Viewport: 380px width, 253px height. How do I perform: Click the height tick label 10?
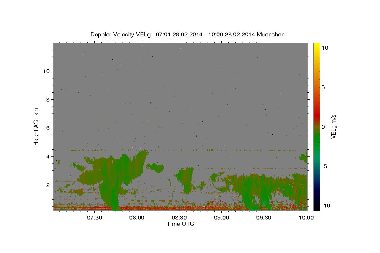(x=46, y=71)
